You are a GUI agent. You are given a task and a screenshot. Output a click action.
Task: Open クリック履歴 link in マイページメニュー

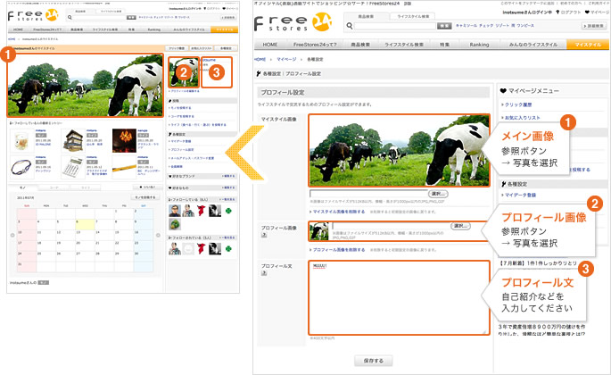pos(516,104)
